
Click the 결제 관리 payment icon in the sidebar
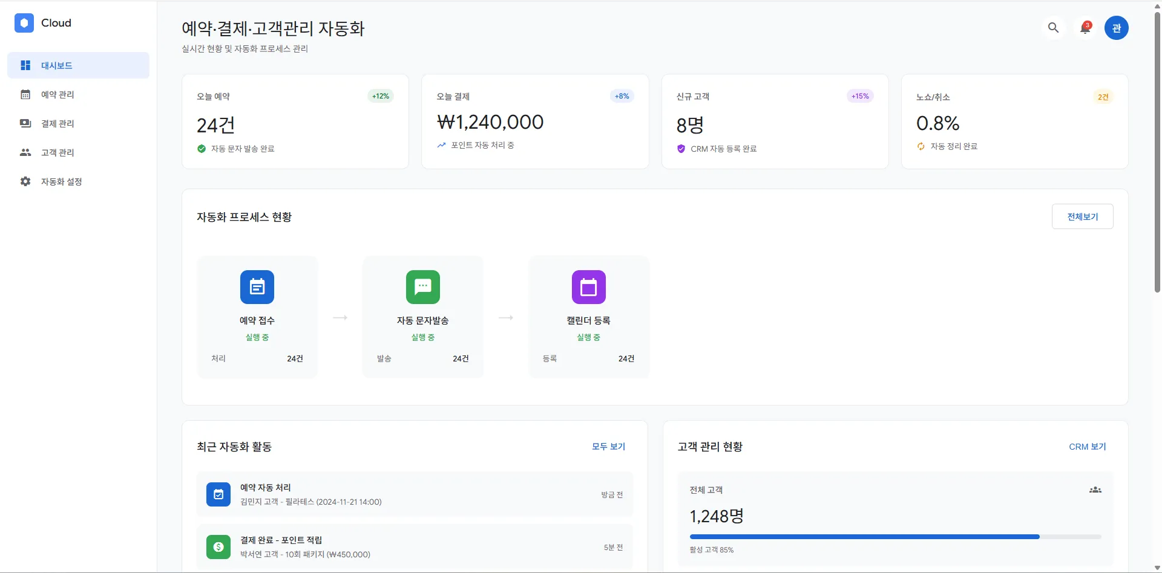click(x=25, y=123)
